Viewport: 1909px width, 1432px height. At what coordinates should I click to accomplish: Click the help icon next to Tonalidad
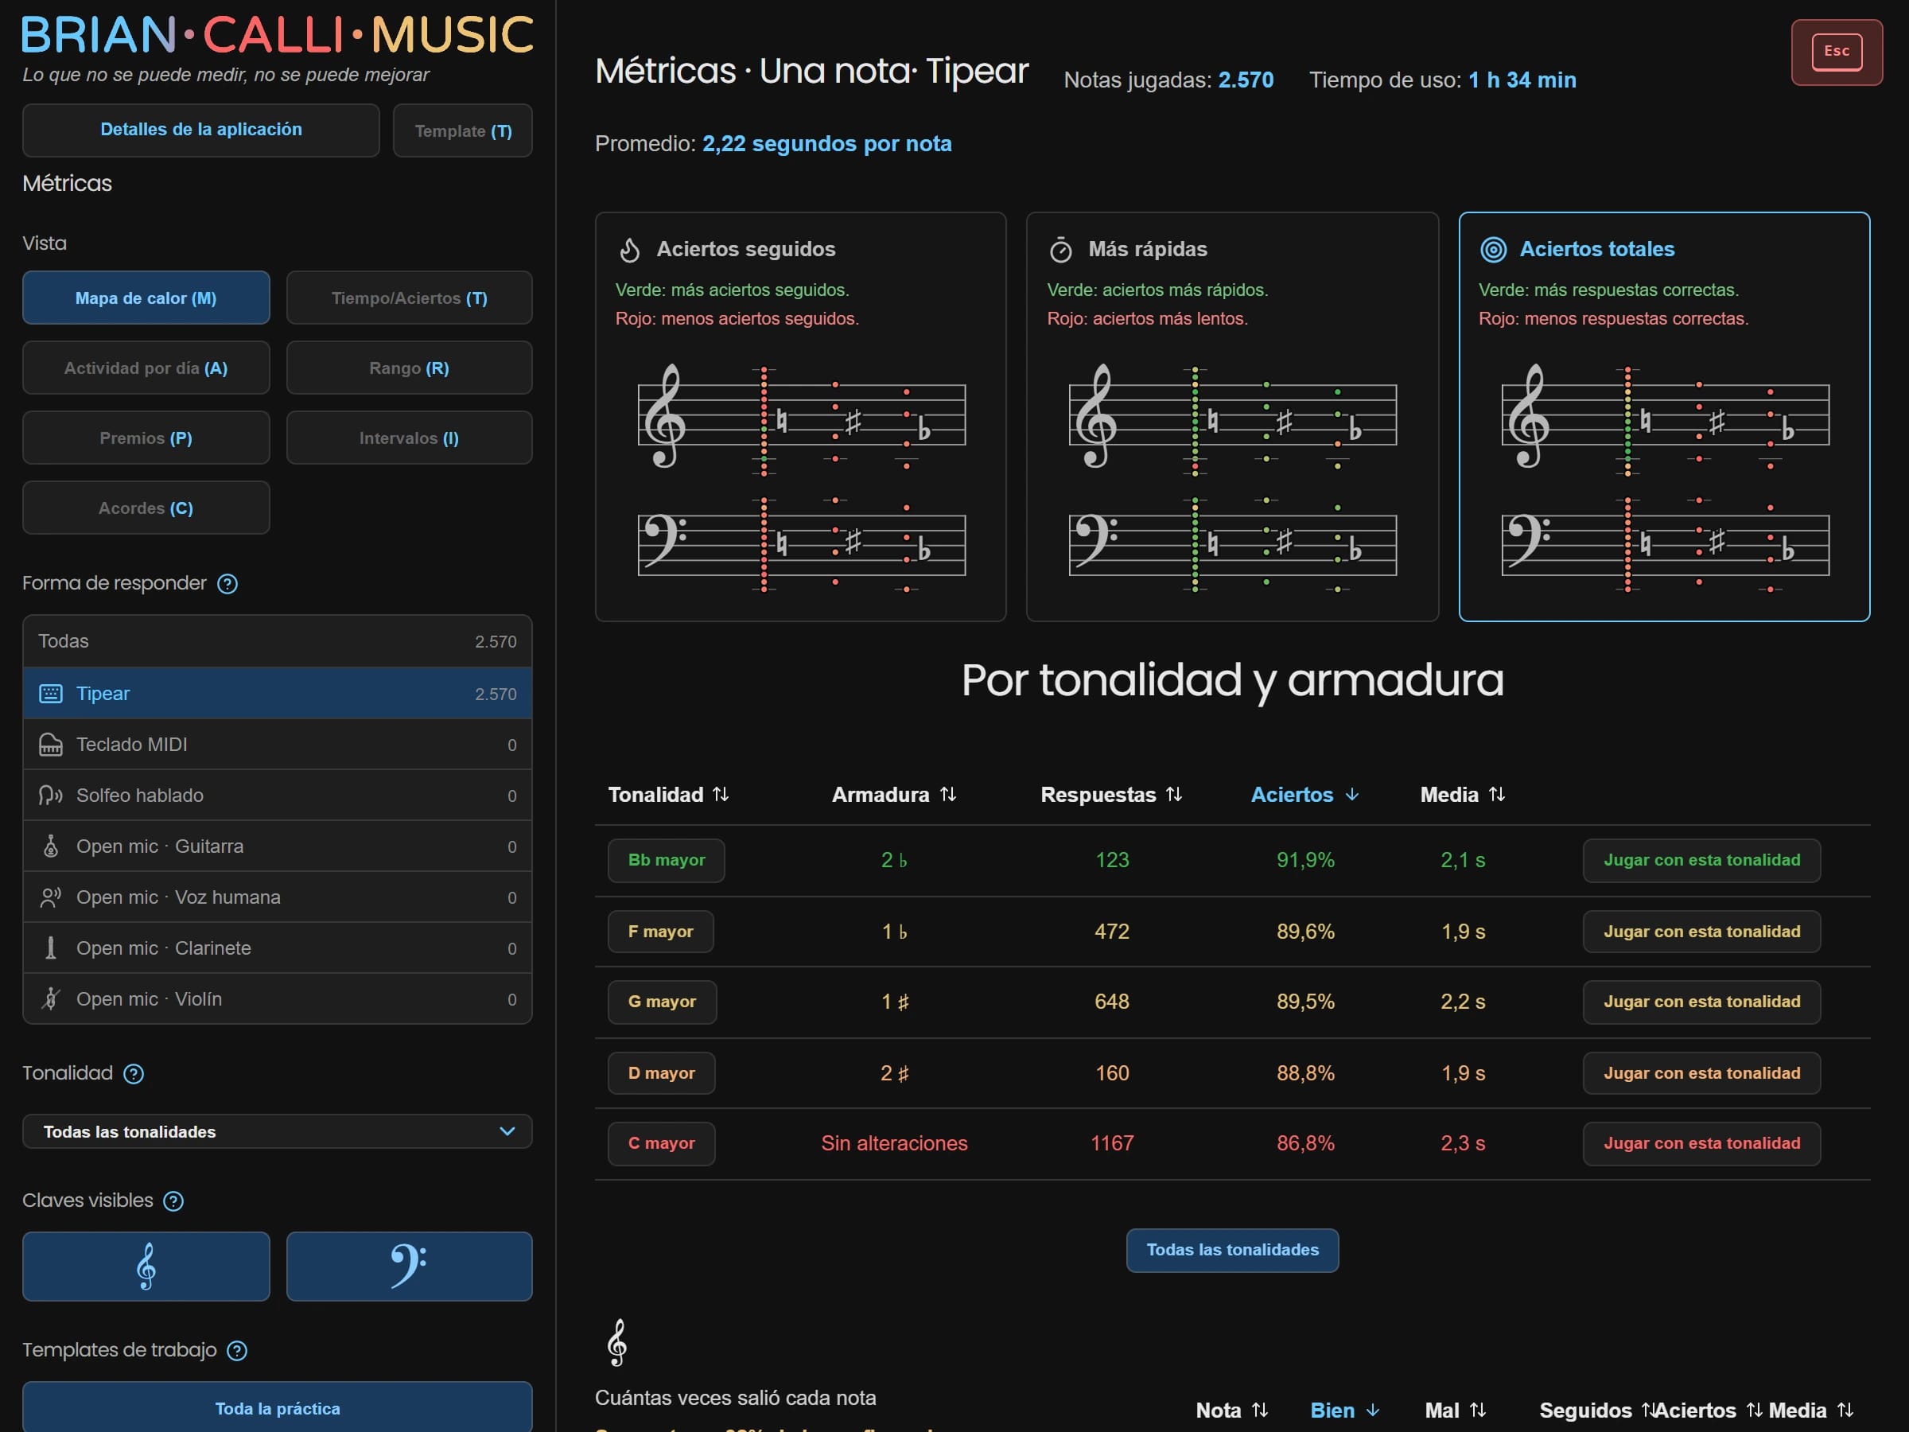coord(134,1074)
